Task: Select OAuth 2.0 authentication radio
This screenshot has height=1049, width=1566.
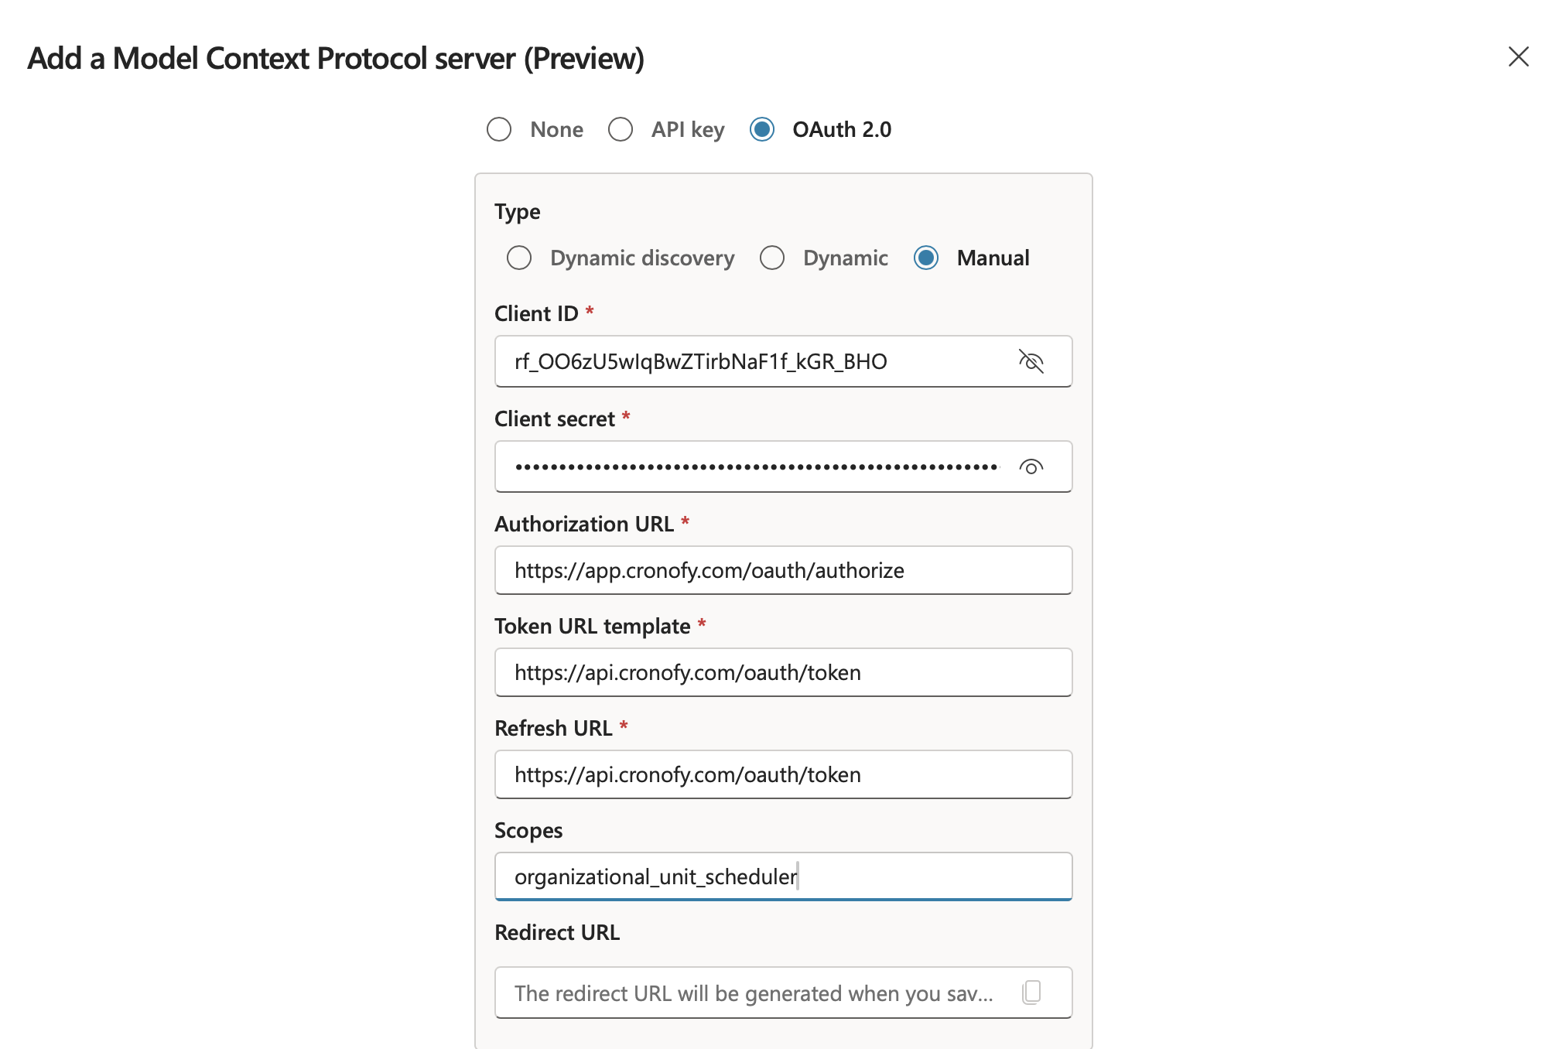Action: pos(762,129)
